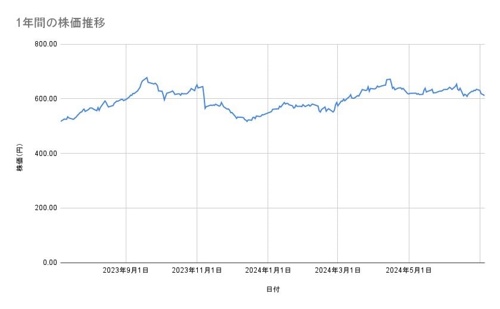Select the horizontal axis title 日付
The image size is (500, 309).
(273, 289)
